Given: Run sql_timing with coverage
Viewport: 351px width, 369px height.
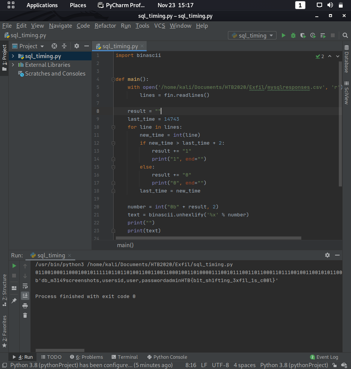Looking at the screenshot, I should [x=302, y=35].
